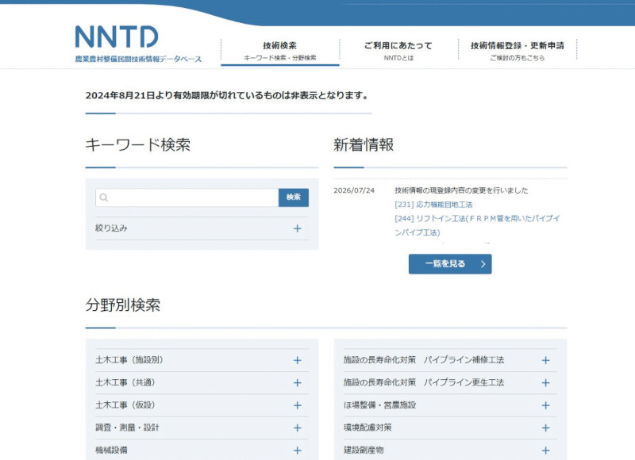Click the 一覧を見る button

pos(450,264)
